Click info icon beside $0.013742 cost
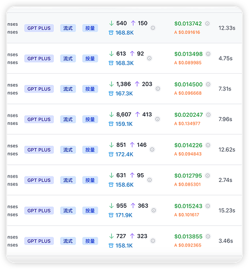This screenshot has width=249, height=269. [207, 24]
